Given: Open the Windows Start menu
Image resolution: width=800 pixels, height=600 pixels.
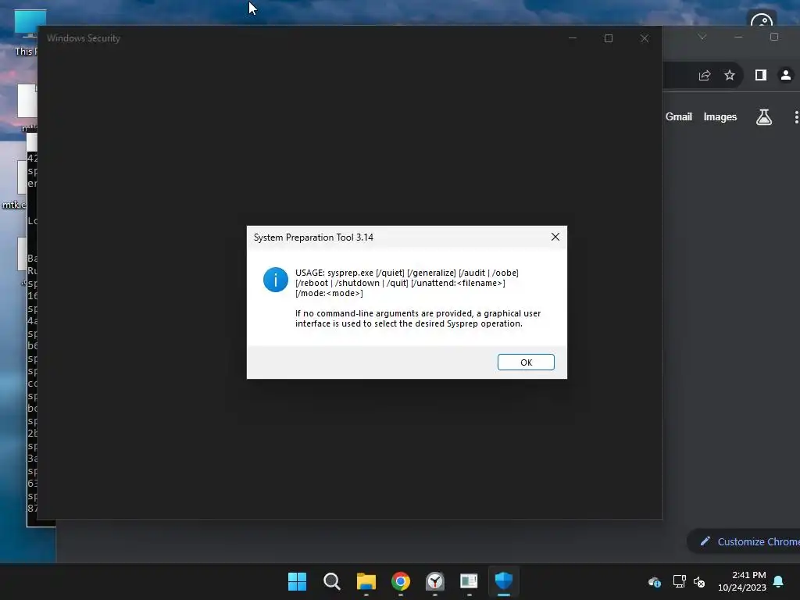Looking at the screenshot, I should tap(297, 581).
